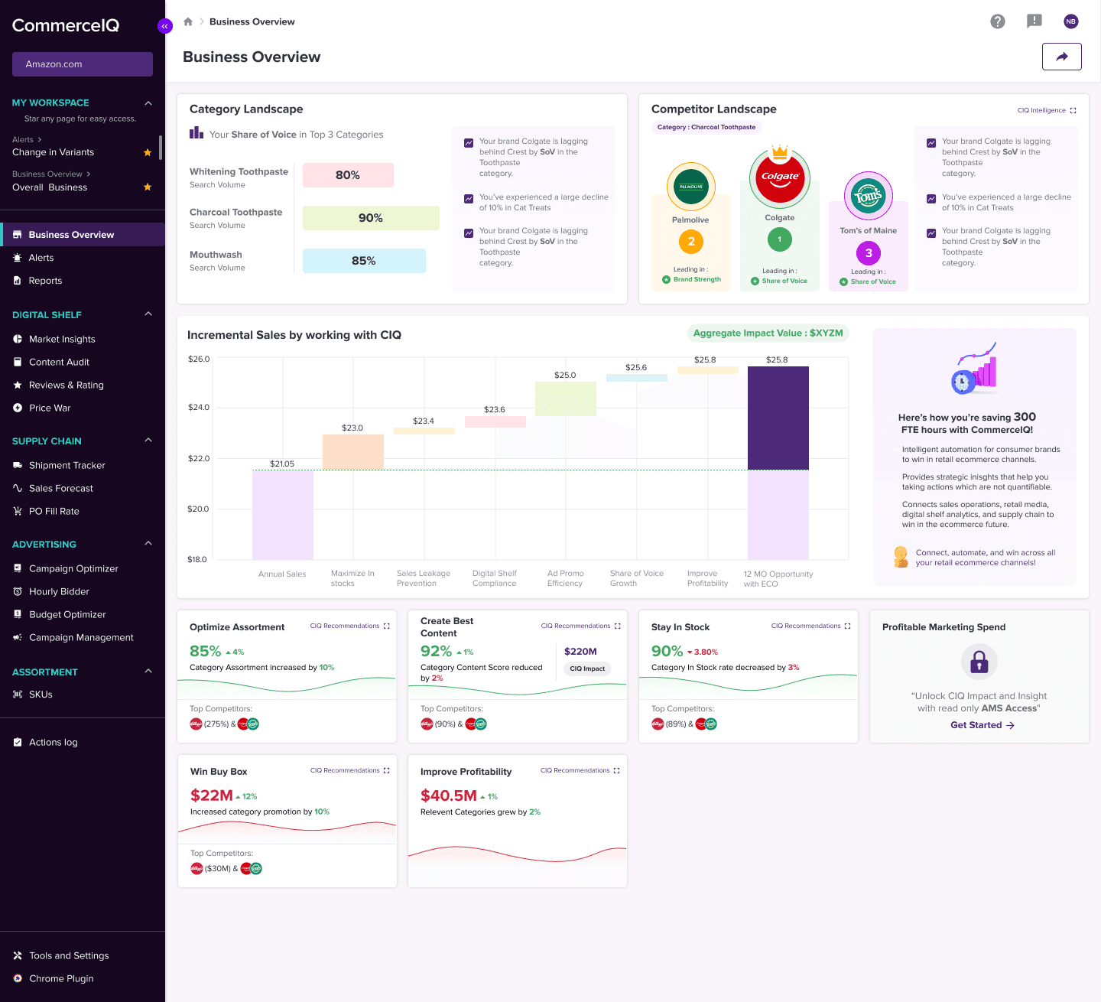Image resolution: width=1101 pixels, height=1002 pixels.
Task: Follow Connect, automate, and win link
Action: (x=986, y=558)
